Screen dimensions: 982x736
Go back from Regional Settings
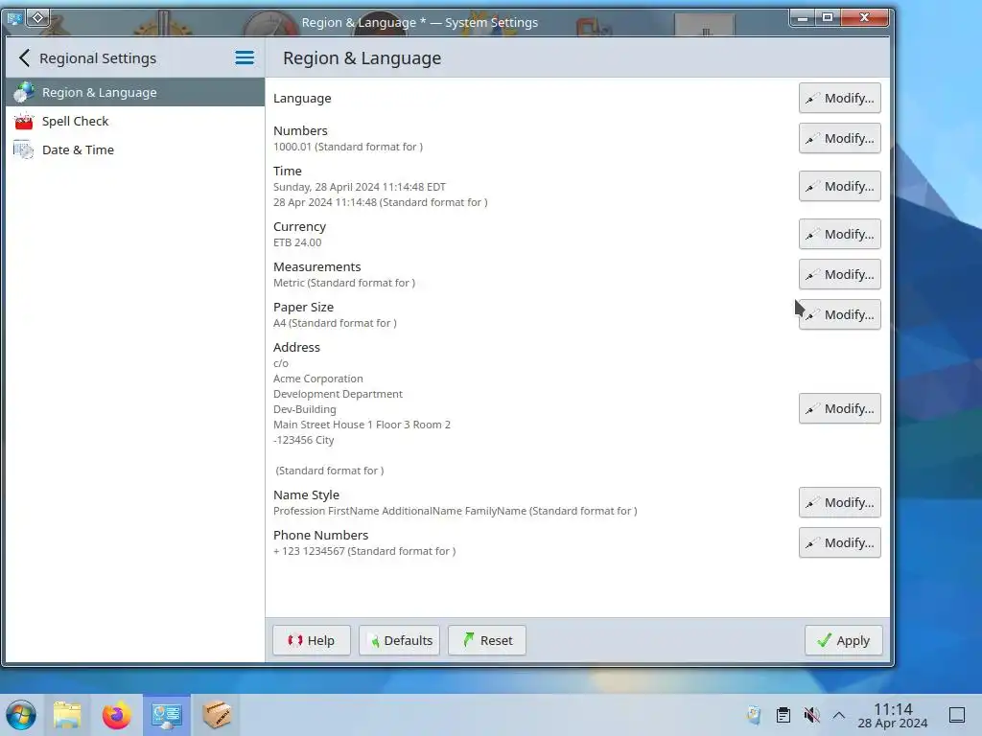click(24, 58)
